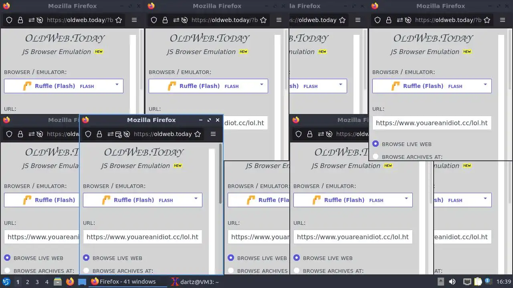Click the autoplay blocked icon in the focused window

click(127, 134)
